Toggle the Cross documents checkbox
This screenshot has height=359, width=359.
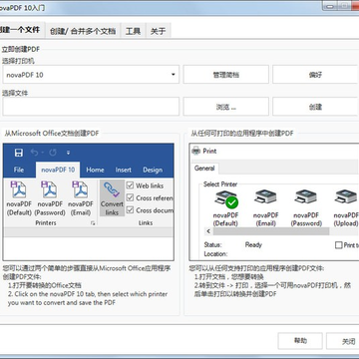[x=130, y=210]
